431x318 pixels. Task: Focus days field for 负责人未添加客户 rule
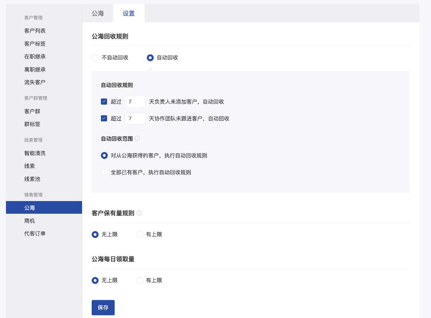pyautogui.click(x=135, y=102)
